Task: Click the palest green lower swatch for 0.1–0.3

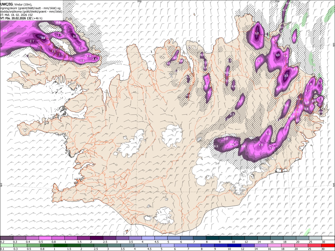Action: (7, 245)
